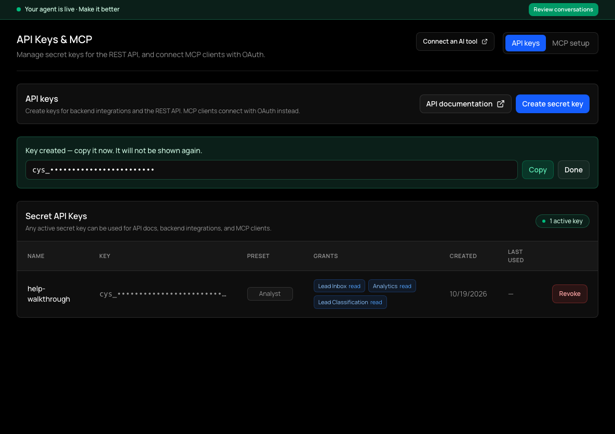This screenshot has height=434, width=615.
Task: Click the Secret API Keys heading
Action: coord(56,216)
